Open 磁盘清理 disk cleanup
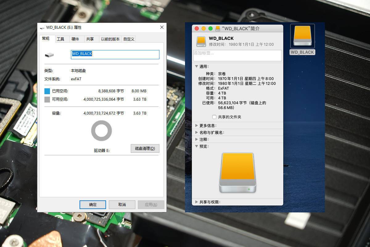Image resolution: width=370 pixels, height=247 pixels. click(145, 149)
